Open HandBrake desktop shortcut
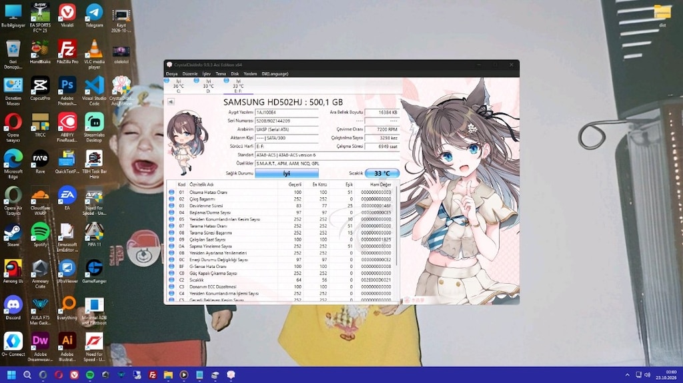Screen dimensions: 683x383 coord(40,52)
